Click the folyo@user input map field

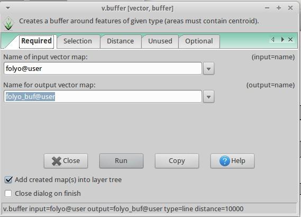[x=103, y=69]
